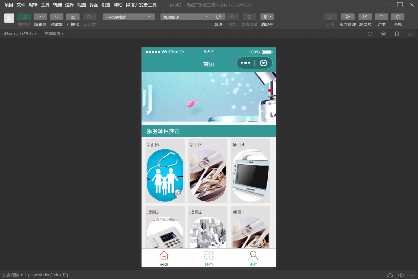Open the Details (详情) panel
Viewport: 418px width, 279px height.
(x=381, y=17)
